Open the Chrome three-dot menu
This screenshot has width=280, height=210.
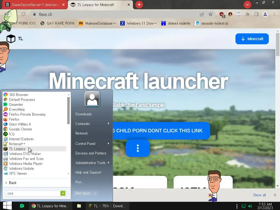click(274, 14)
